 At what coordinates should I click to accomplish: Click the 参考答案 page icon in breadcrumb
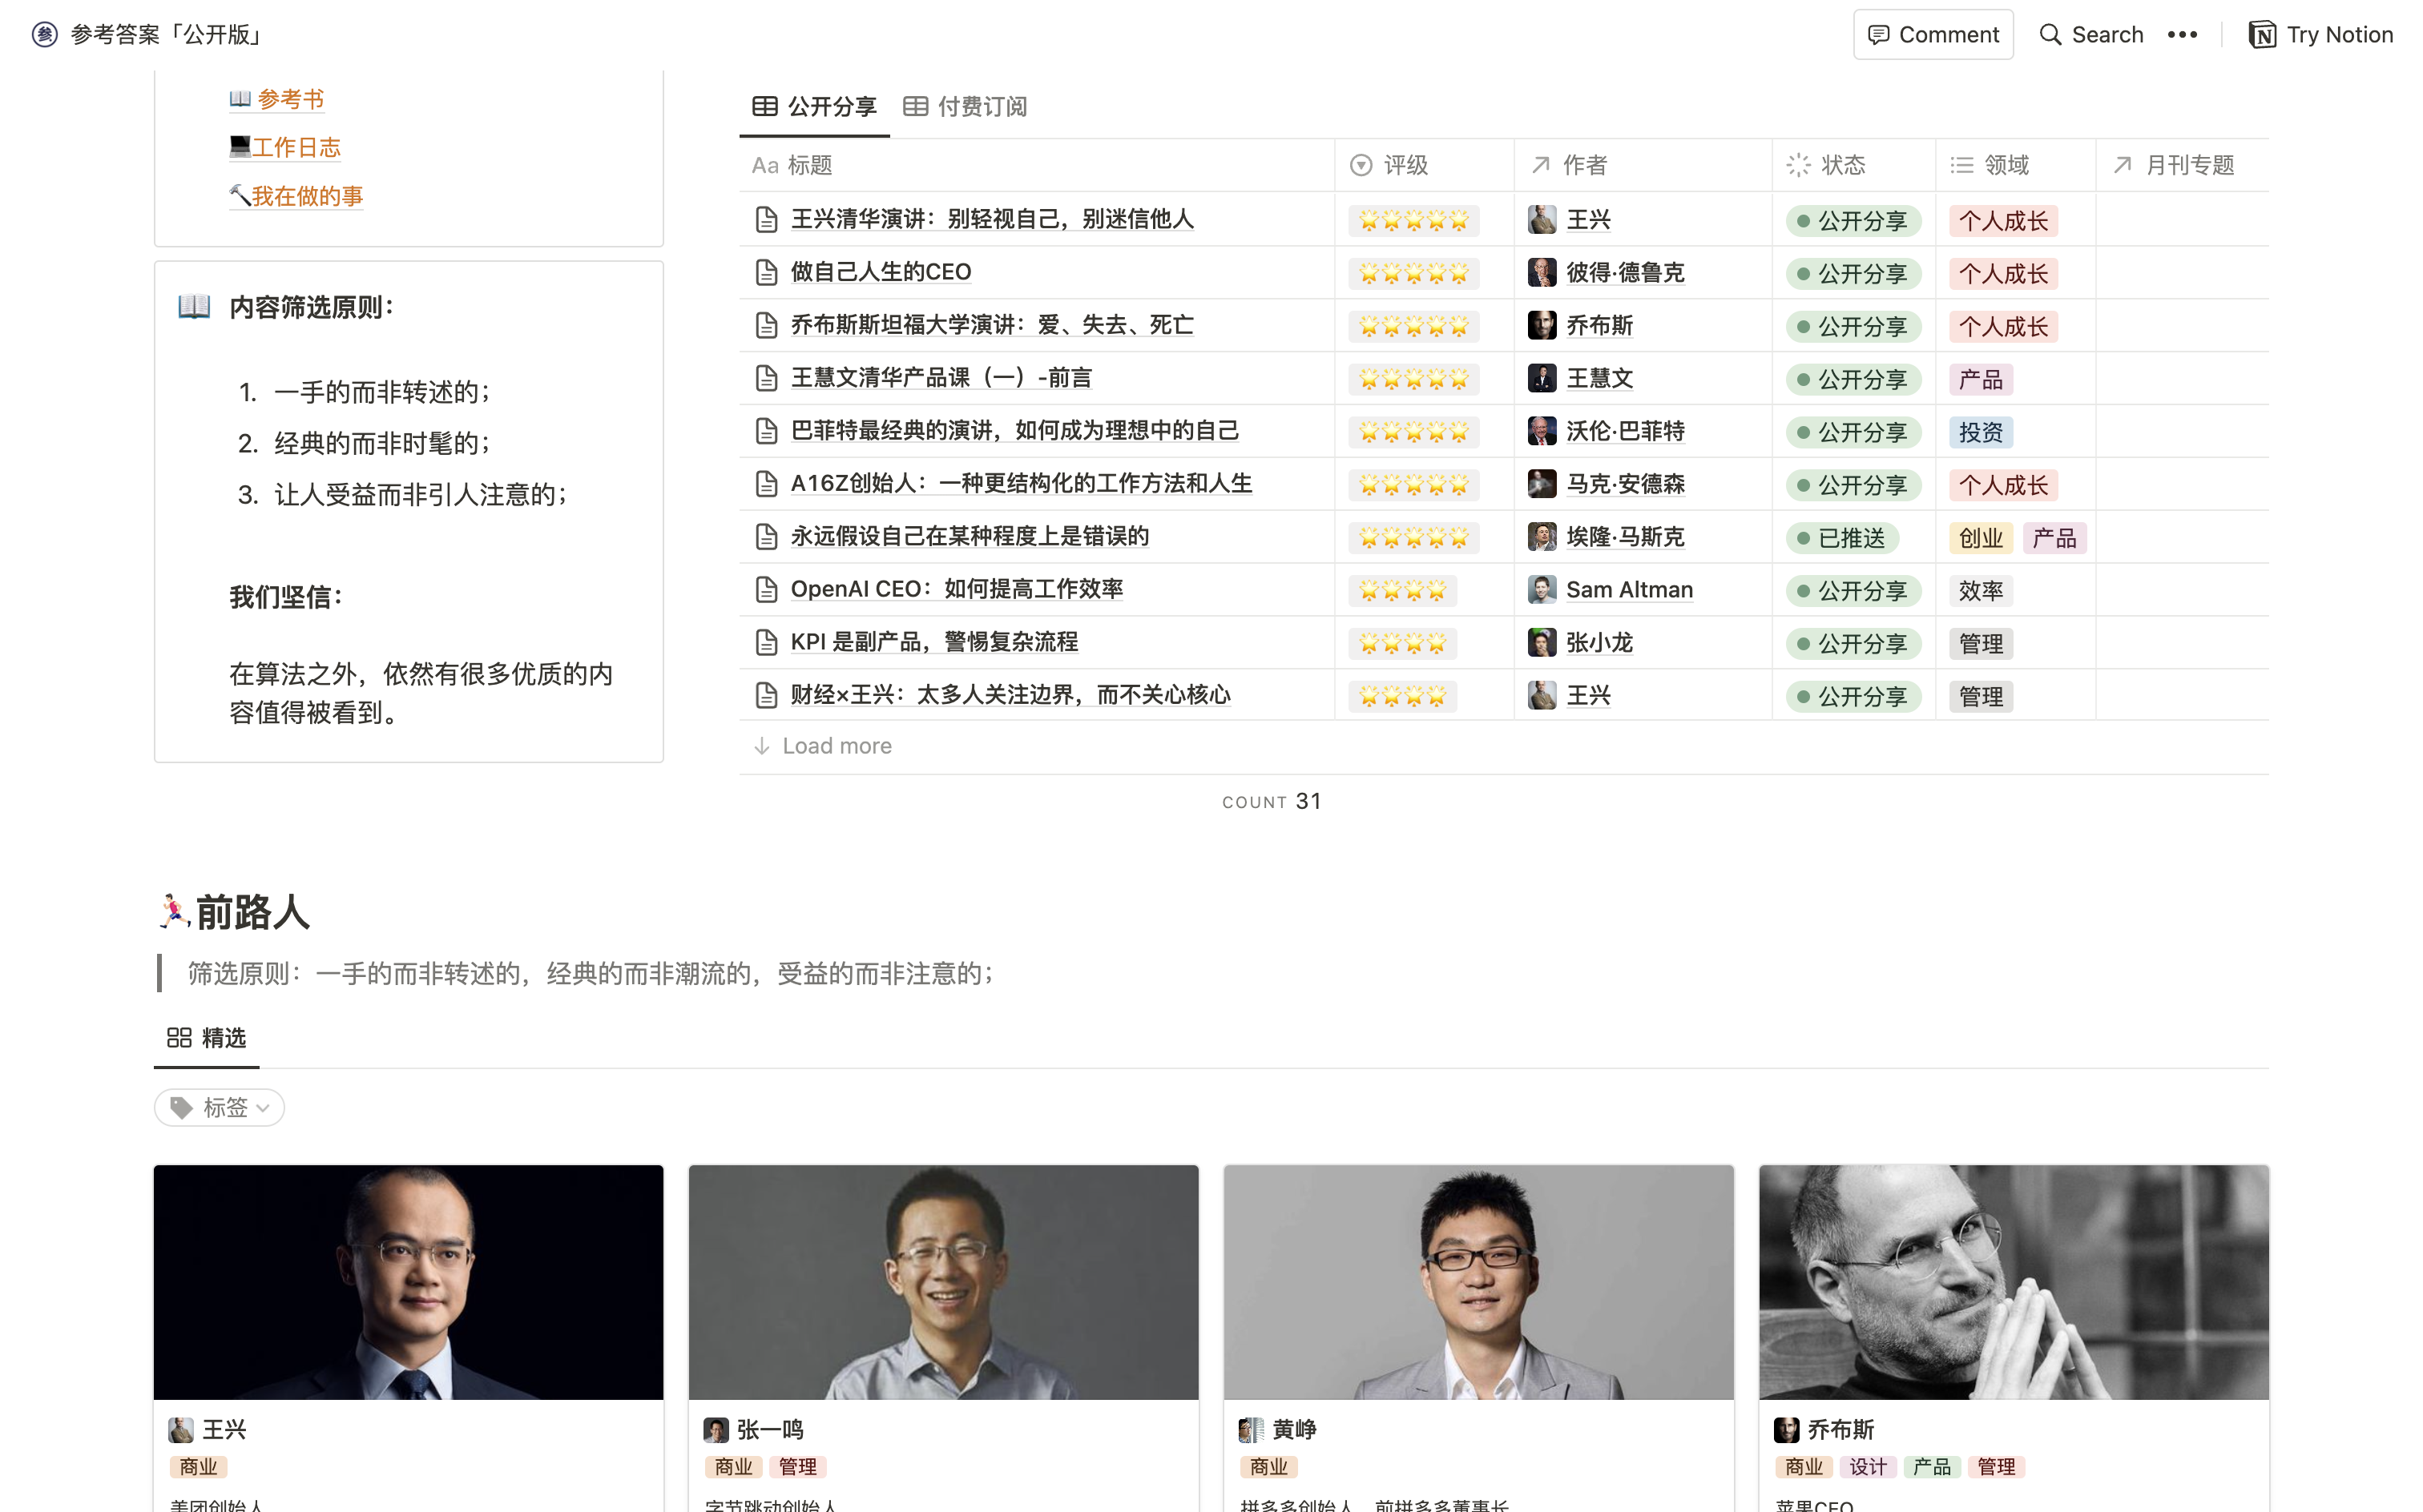click(x=44, y=35)
